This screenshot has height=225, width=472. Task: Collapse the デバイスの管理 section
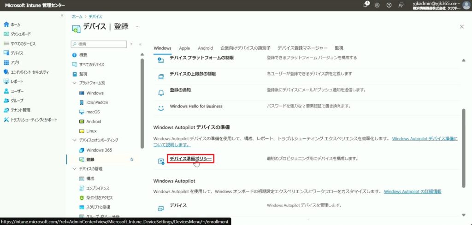(75, 169)
